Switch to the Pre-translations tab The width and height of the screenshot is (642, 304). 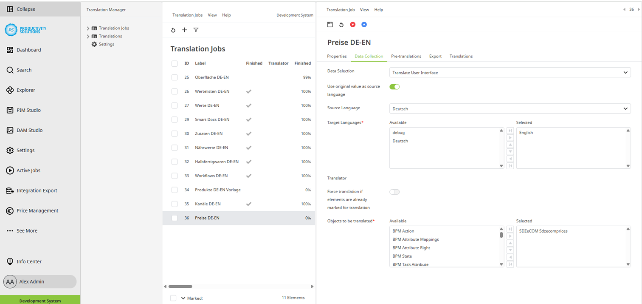coord(406,56)
